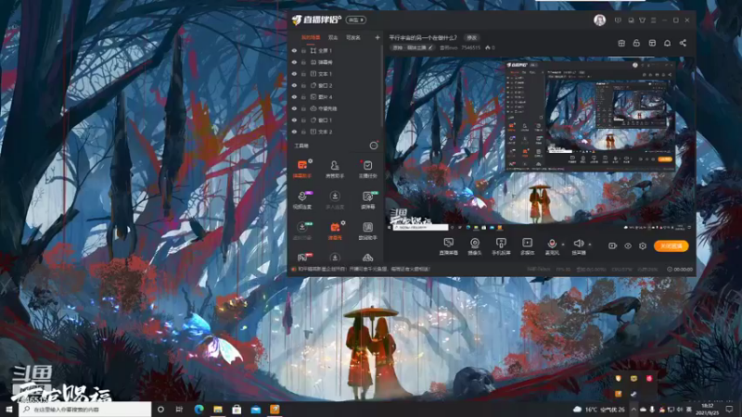Open the mode switch pill beside the app logo
This screenshot has height=417, width=742.
pos(356,19)
